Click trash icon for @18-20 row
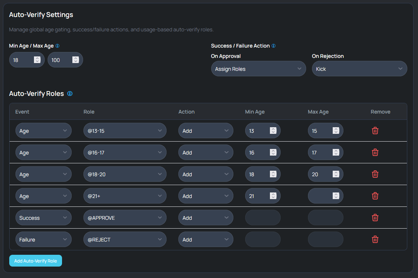 click(375, 174)
